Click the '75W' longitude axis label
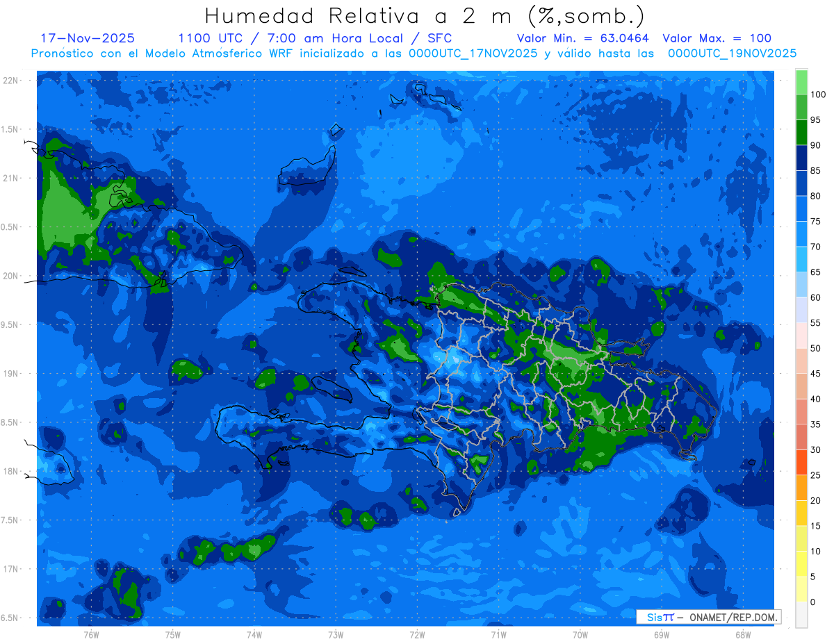Screen dimensions: 834x644 coord(173,635)
